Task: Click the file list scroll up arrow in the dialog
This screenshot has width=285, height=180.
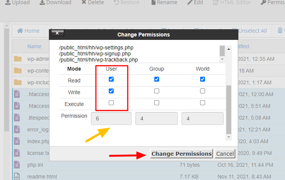Action: click(x=229, y=49)
